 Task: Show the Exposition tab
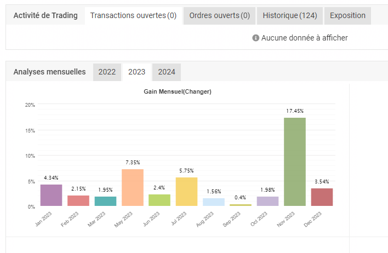tap(347, 15)
